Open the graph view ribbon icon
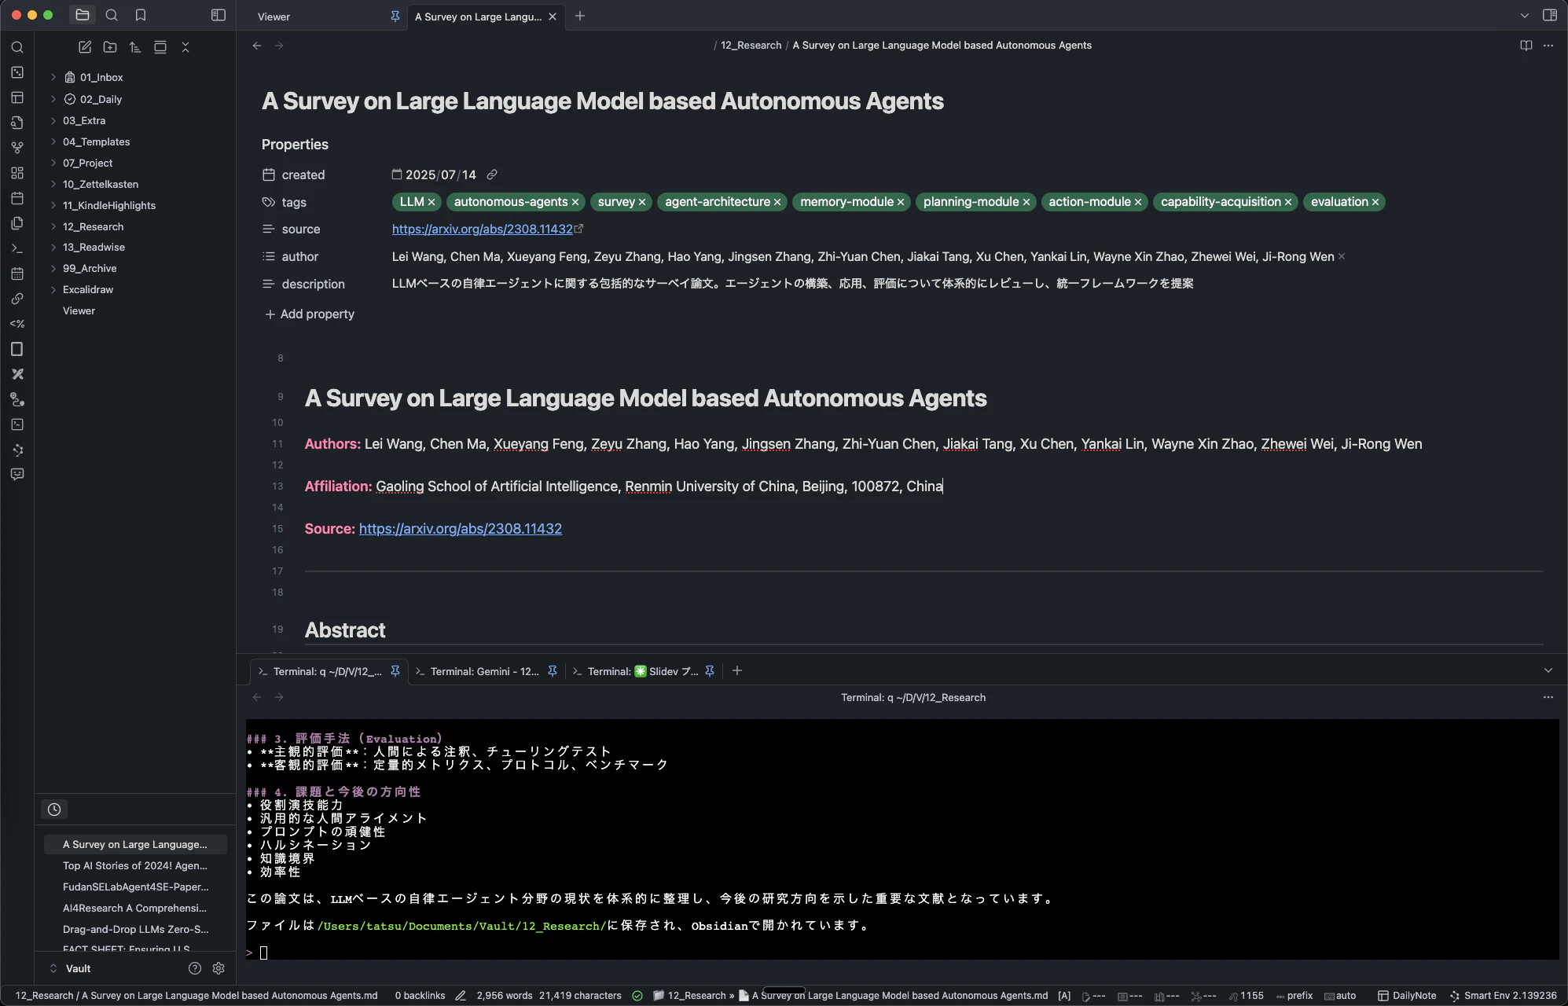 click(17, 148)
